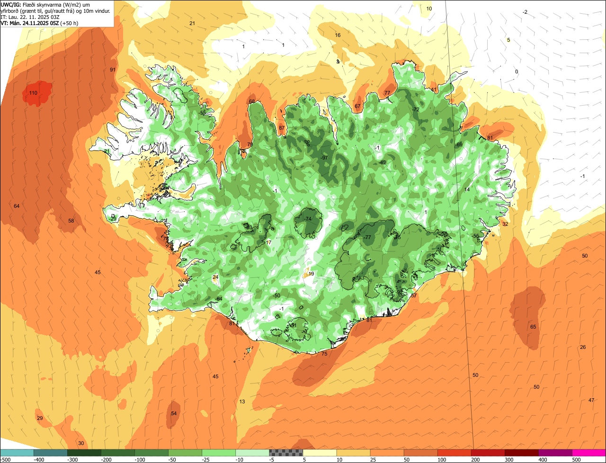
Task: Pick the dark green swatch between -200 and -100
Action: (x=118, y=453)
